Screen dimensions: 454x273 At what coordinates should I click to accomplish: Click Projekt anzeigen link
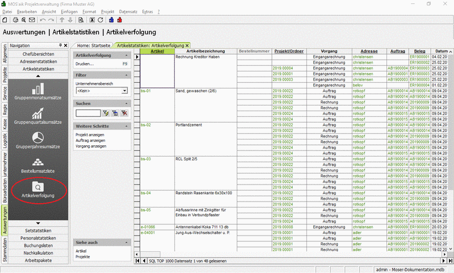[90, 135]
